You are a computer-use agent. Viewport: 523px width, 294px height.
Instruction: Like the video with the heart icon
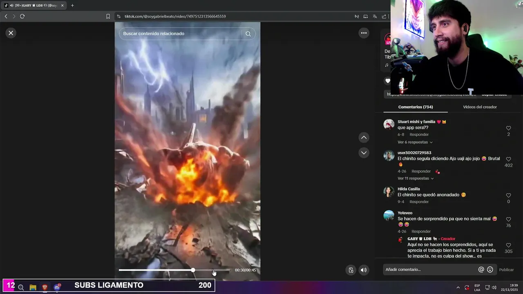coord(387,81)
